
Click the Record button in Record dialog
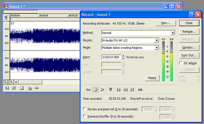(96, 90)
